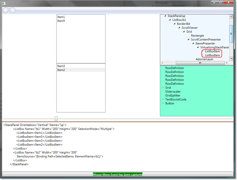Image resolution: width=237 pixels, height=180 pixels.
Task: Select the ScrollContentPresenter label in the tree
Action: (x=206, y=39)
